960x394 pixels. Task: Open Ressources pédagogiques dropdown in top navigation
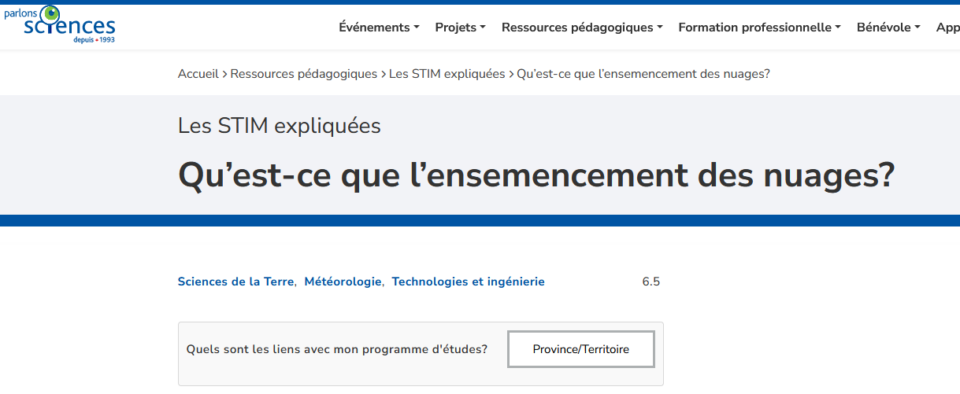582,28
